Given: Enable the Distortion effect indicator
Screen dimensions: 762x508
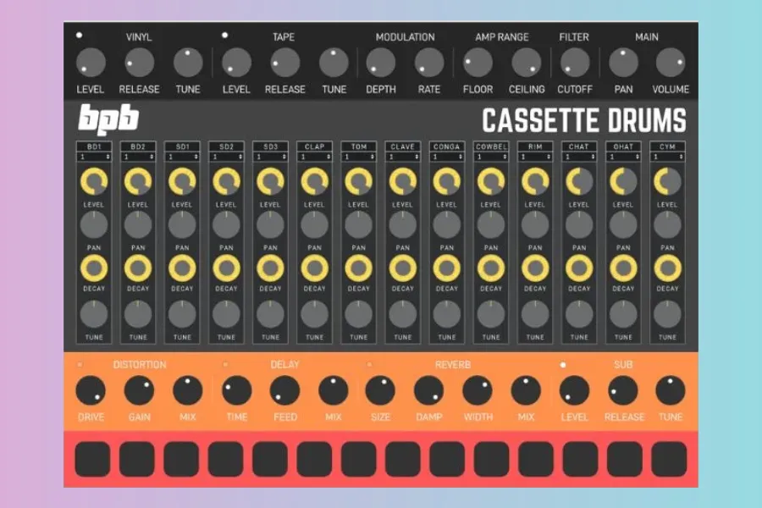Looking at the screenshot, I should point(80,365).
